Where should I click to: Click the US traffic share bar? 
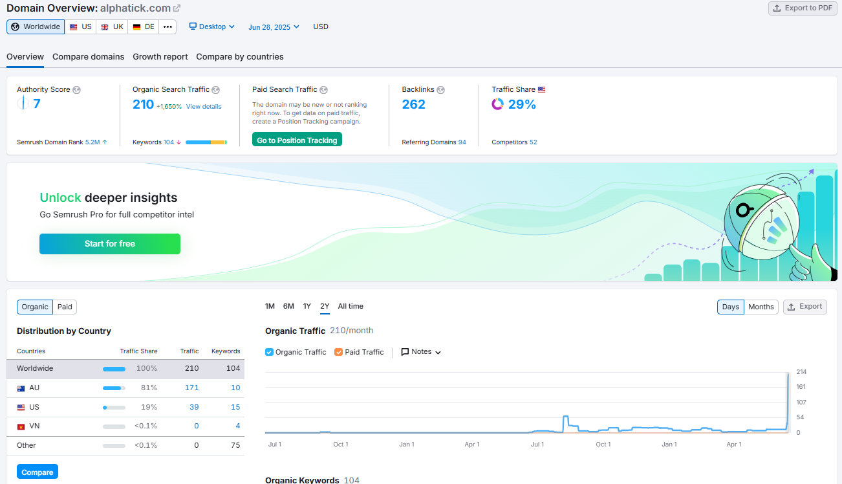[x=114, y=408]
